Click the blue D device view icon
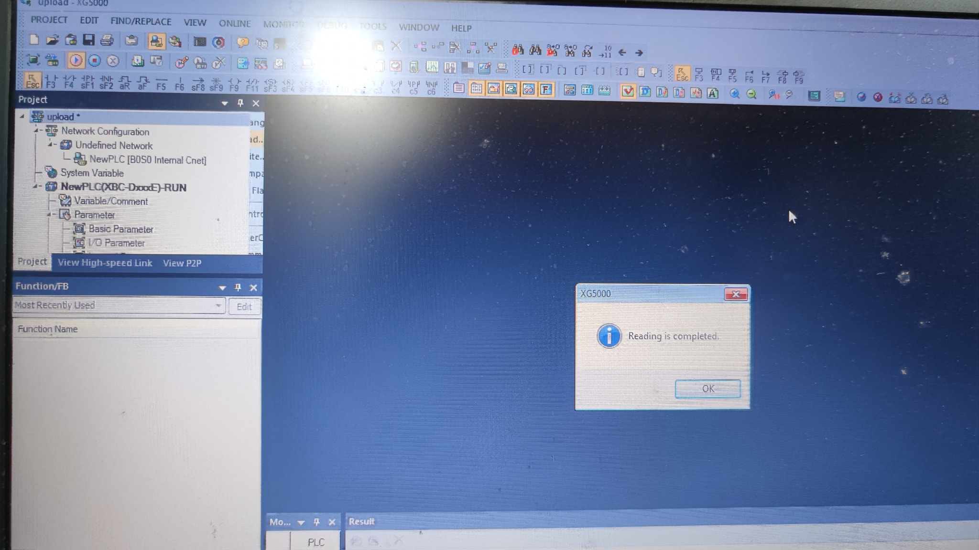 645,92
